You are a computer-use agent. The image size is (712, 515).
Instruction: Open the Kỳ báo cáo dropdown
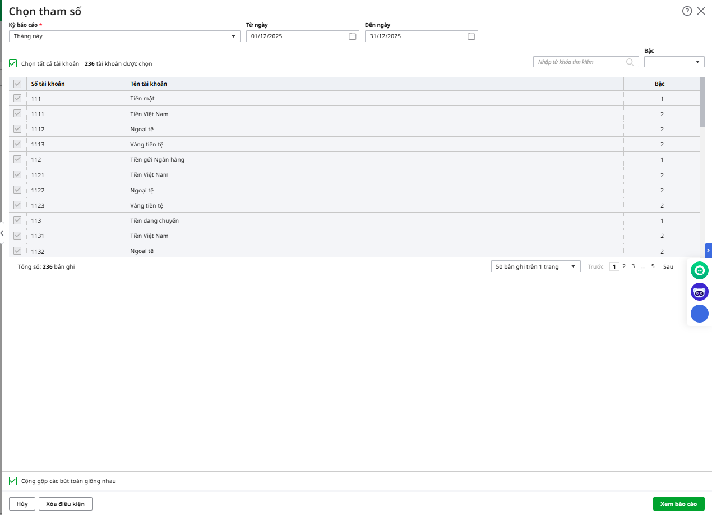coord(124,36)
